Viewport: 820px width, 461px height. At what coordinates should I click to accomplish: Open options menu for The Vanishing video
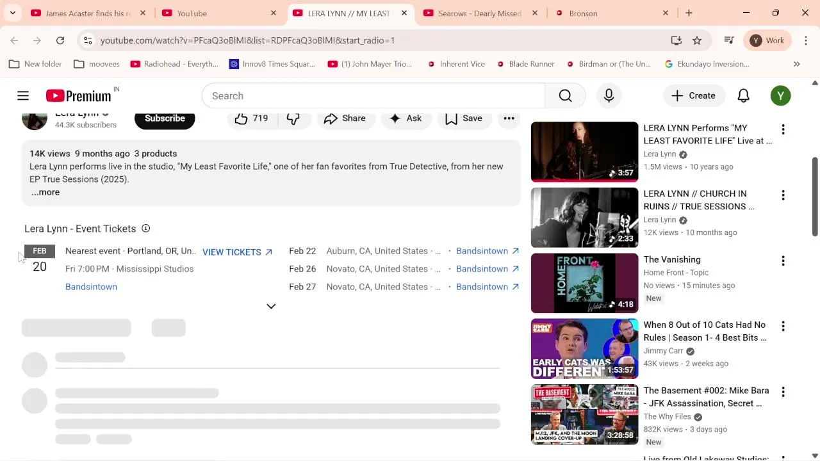pyautogui.click(x=783, y=261)
